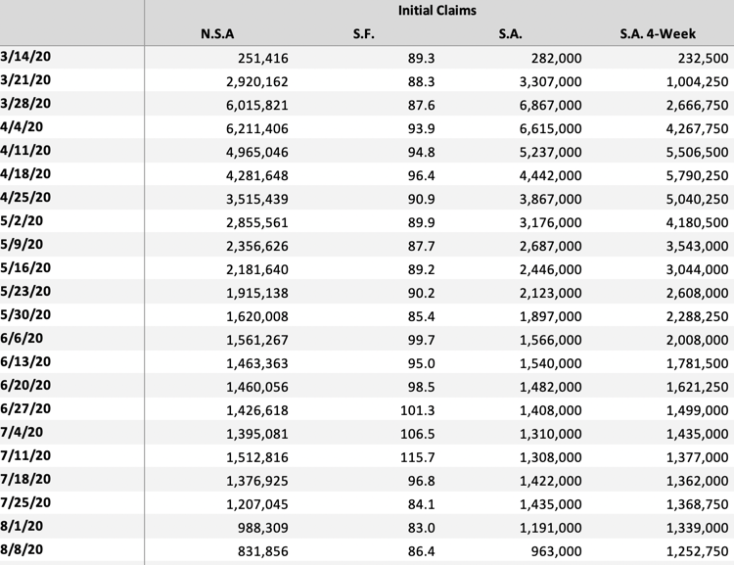Image resolution: width=734 pixels, height=565 pixels.
Task: Click the Initial Claims header
Action: 437,10
